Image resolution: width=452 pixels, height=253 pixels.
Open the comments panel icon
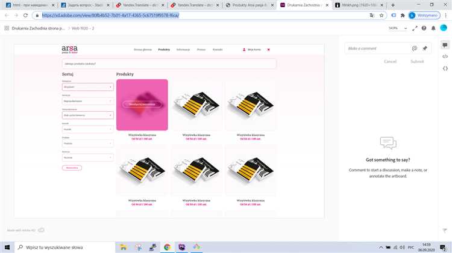coord(445,45)
